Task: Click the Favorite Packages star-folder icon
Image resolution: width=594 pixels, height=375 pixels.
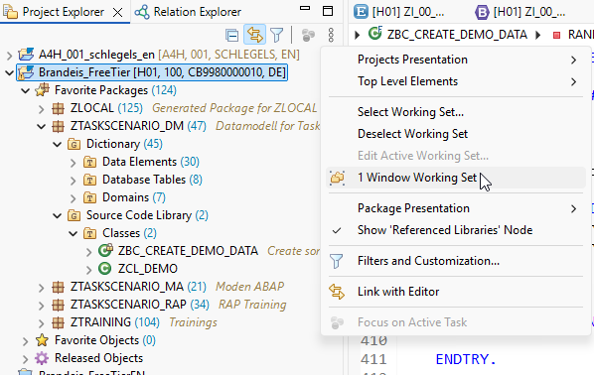Action: click(42, 90)
